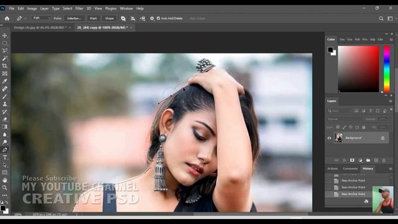The height and width of the screenshot is (224, 398).
Task: Open the Search icon at top right
Action: click(381, 19)
